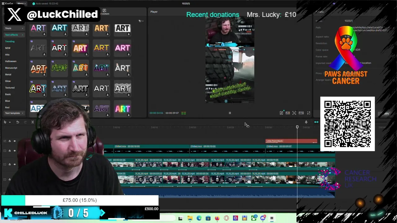The width and height of the screenshot is (397, 223).
Task: Click the Chilled.mov track type icon
Action: click(5, 151)
